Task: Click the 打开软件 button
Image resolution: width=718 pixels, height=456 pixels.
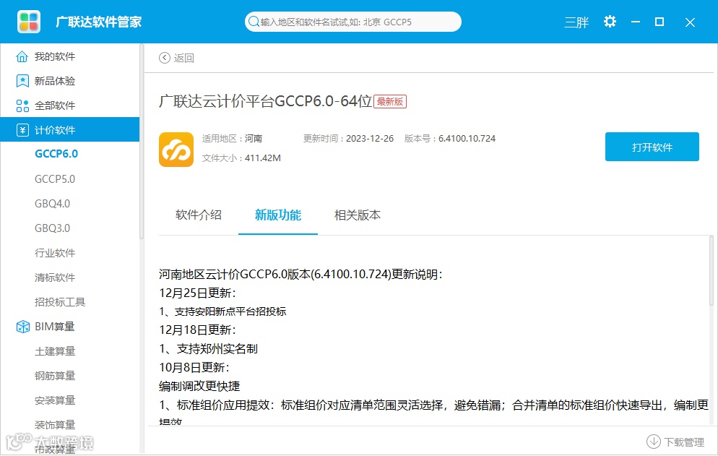Action: tap(652, 147)
